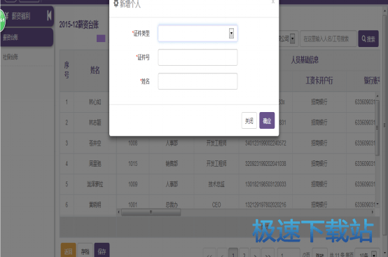Image resolution: width=388 pixels, height=257 pixels.
Task: Select the row 4 name cell 周星驰
Action: point(95,163)
